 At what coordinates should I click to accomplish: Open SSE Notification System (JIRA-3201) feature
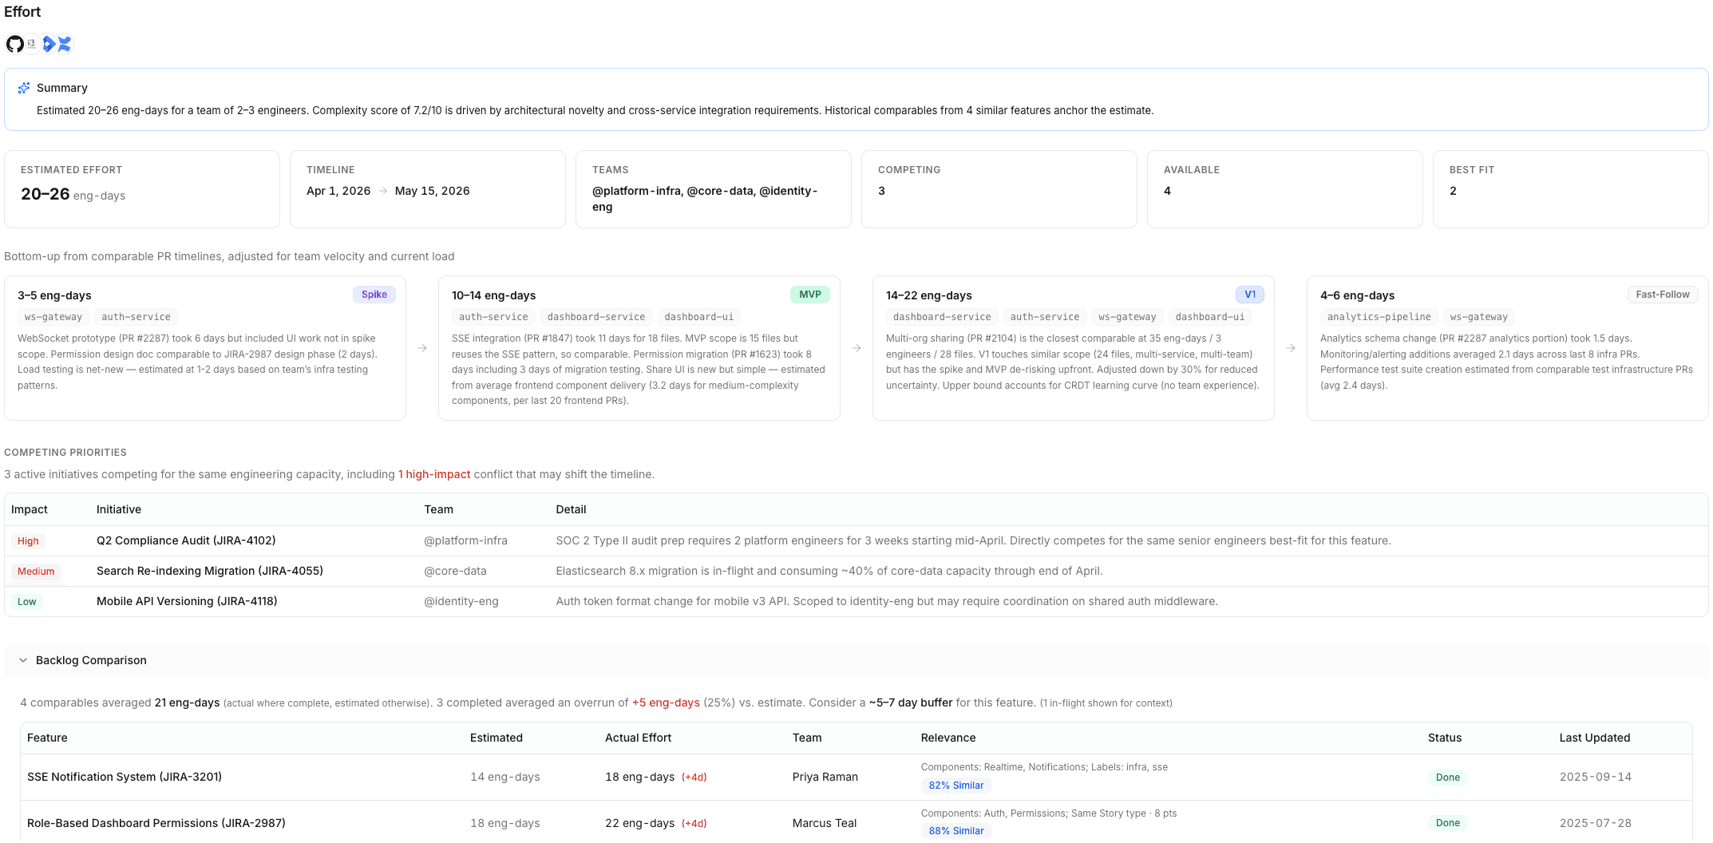[125, 777]
